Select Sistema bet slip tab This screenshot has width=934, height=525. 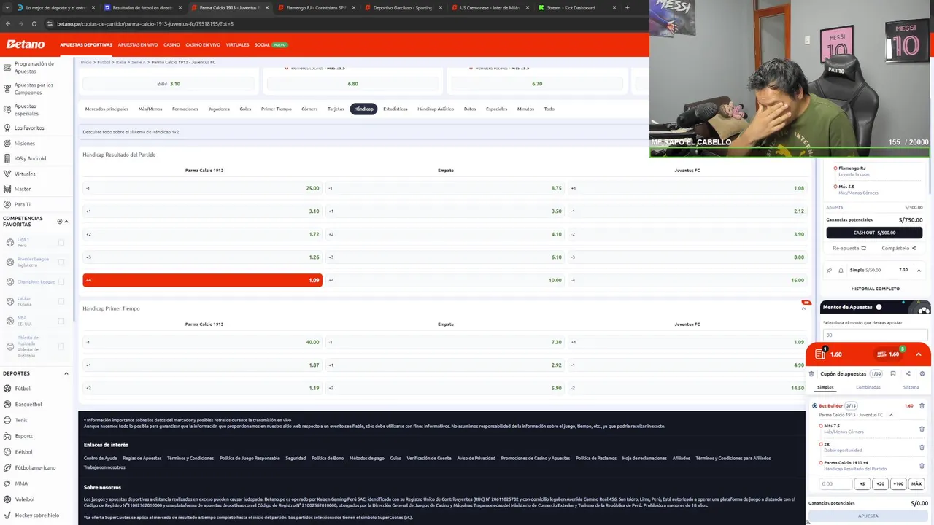[911, 387]
